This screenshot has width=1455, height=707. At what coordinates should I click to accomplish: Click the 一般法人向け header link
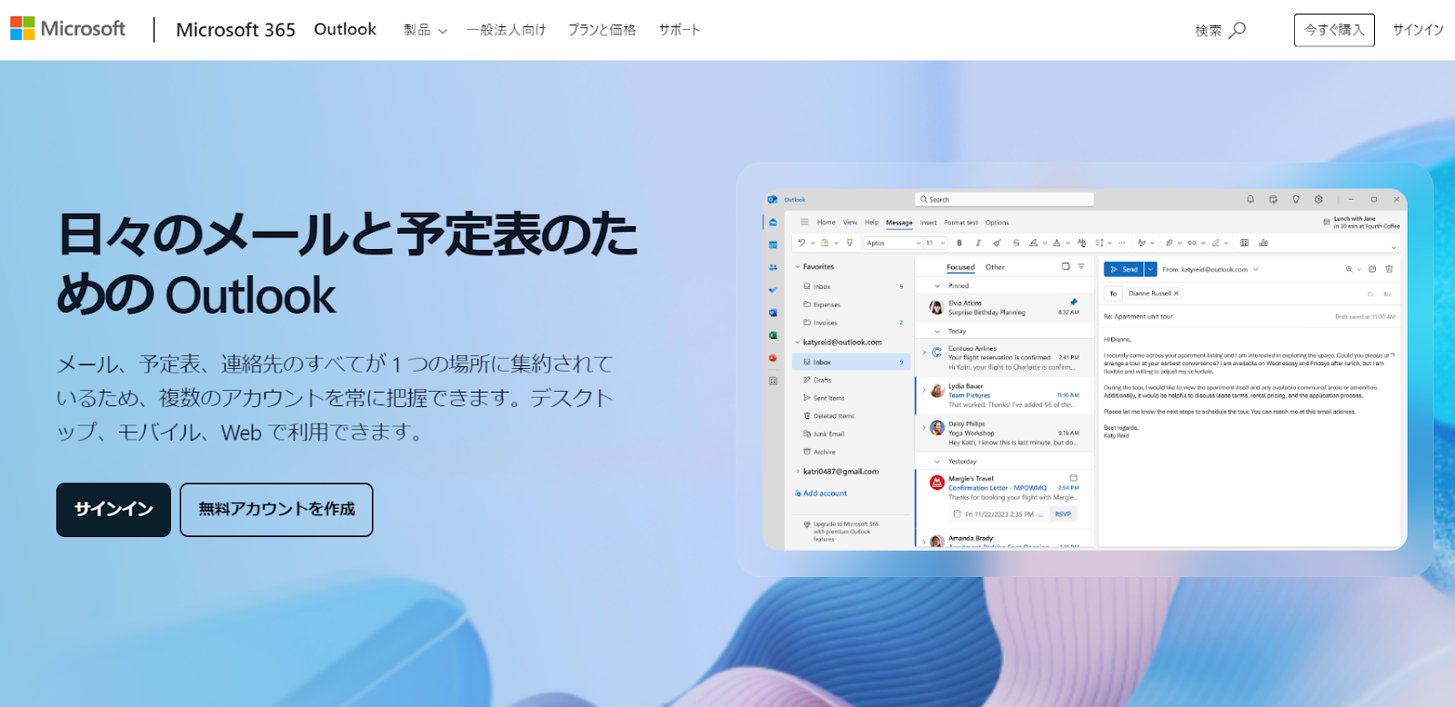[507, 30]
